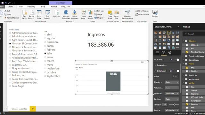This screenshot has height=115, width=205.
Task: Uncheck the Ingresos field
Action: pos(187,104)
